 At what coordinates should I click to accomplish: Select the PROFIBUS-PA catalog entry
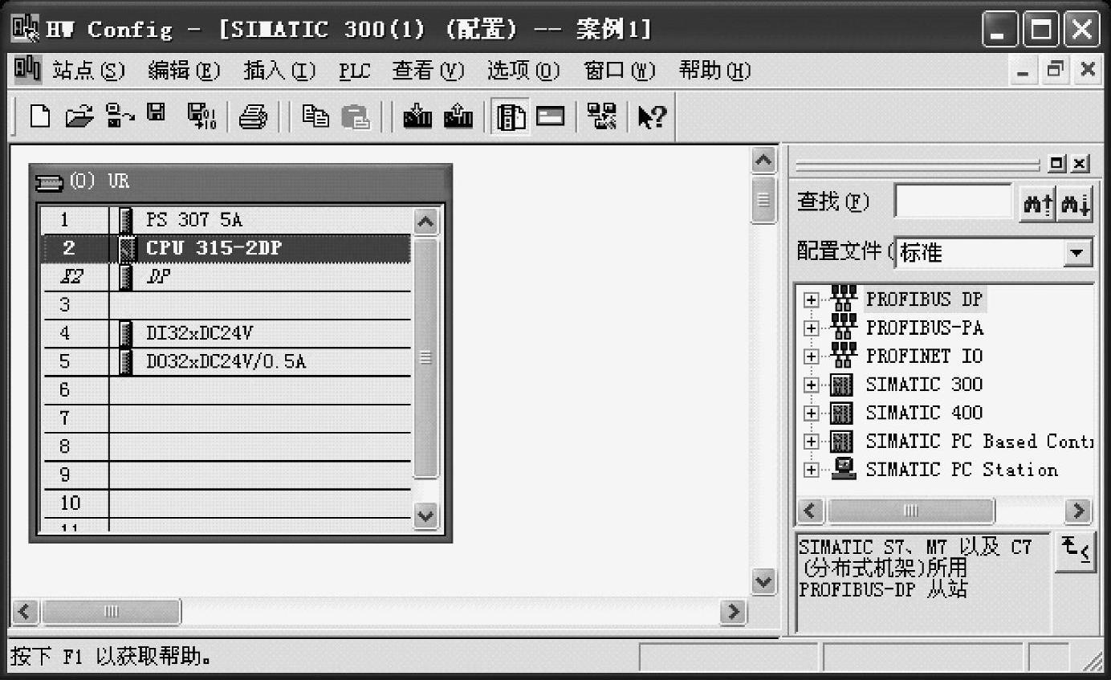tap(924, 328)
